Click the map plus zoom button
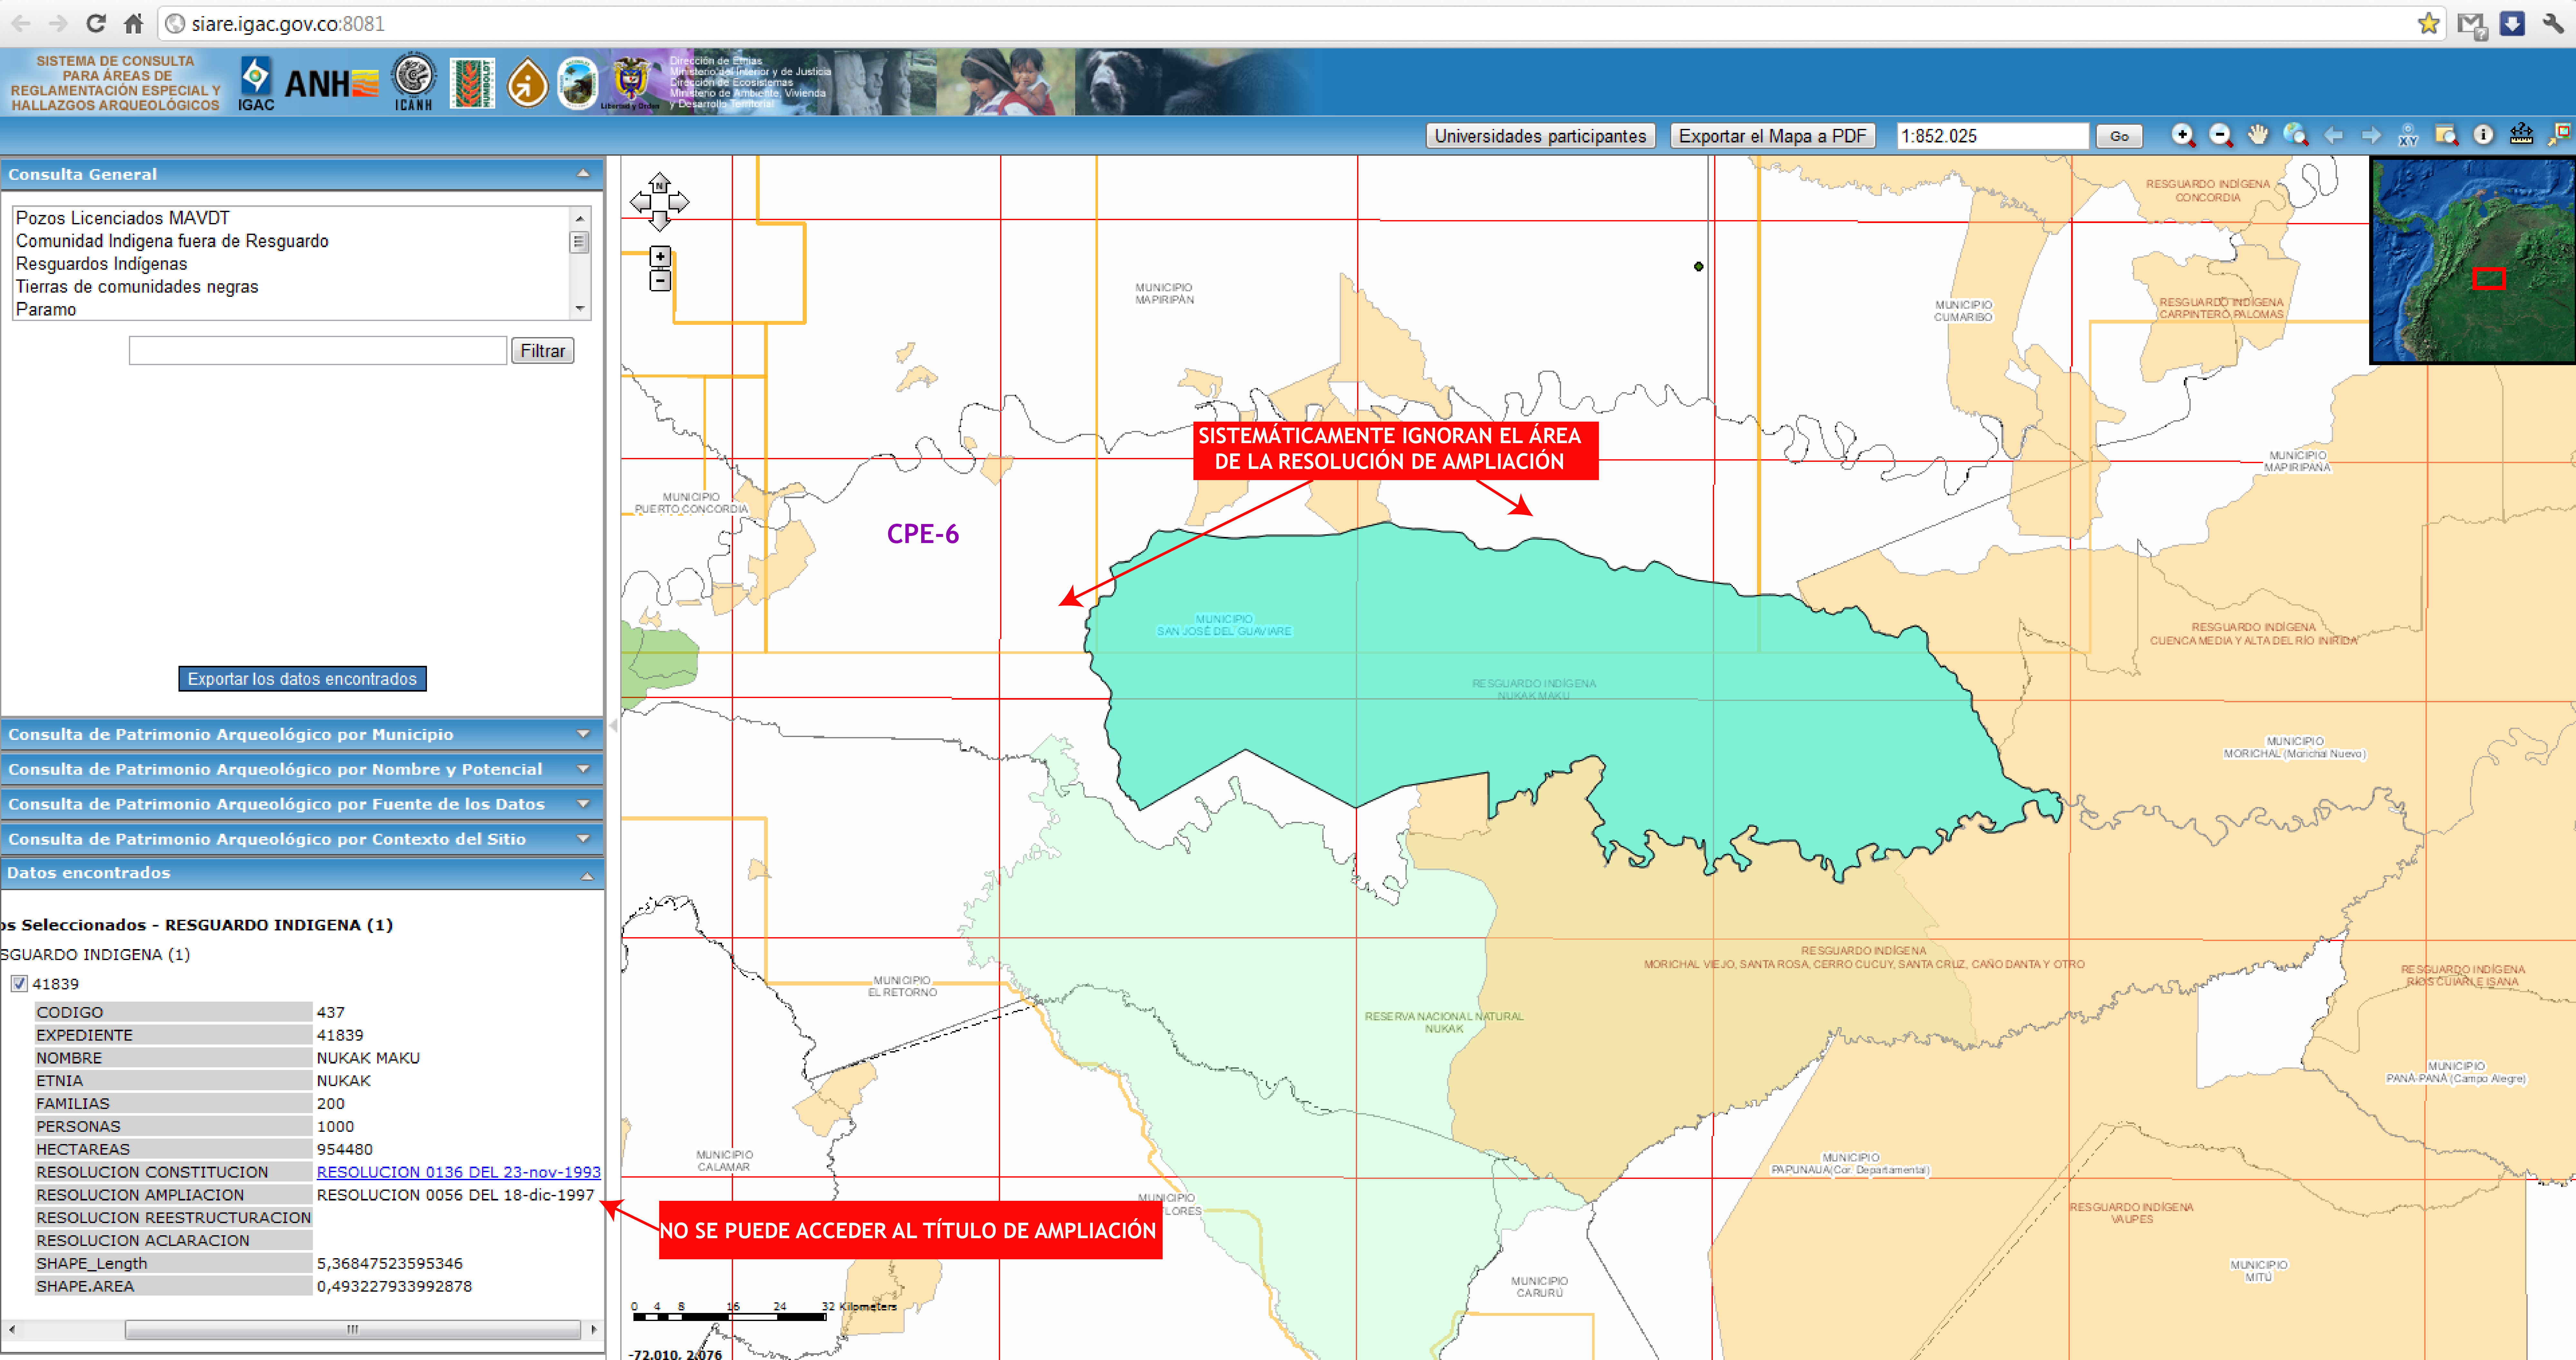2576x1360 pixels. click(660, 257)
